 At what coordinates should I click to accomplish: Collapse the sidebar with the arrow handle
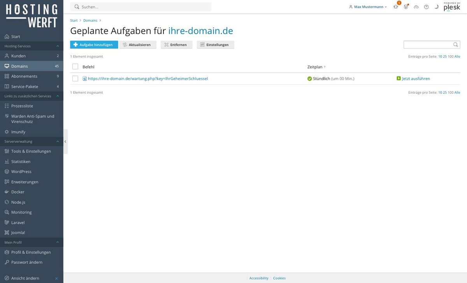[65, 141]
